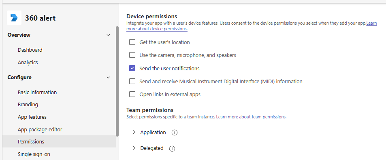Select Permissions in the sidebar

(x=59, y=141)
